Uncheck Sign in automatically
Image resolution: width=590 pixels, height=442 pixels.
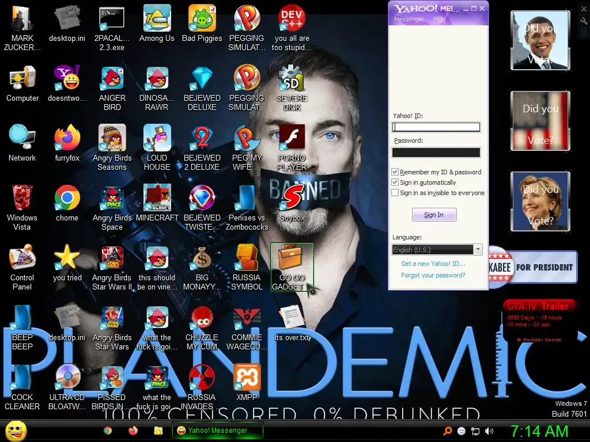click(x=395, y=182)
